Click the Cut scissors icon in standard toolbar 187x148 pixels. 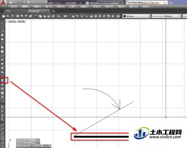click(x=36, y=16)
